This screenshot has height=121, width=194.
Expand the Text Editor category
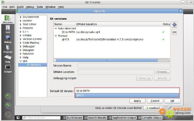pos(21,24)
